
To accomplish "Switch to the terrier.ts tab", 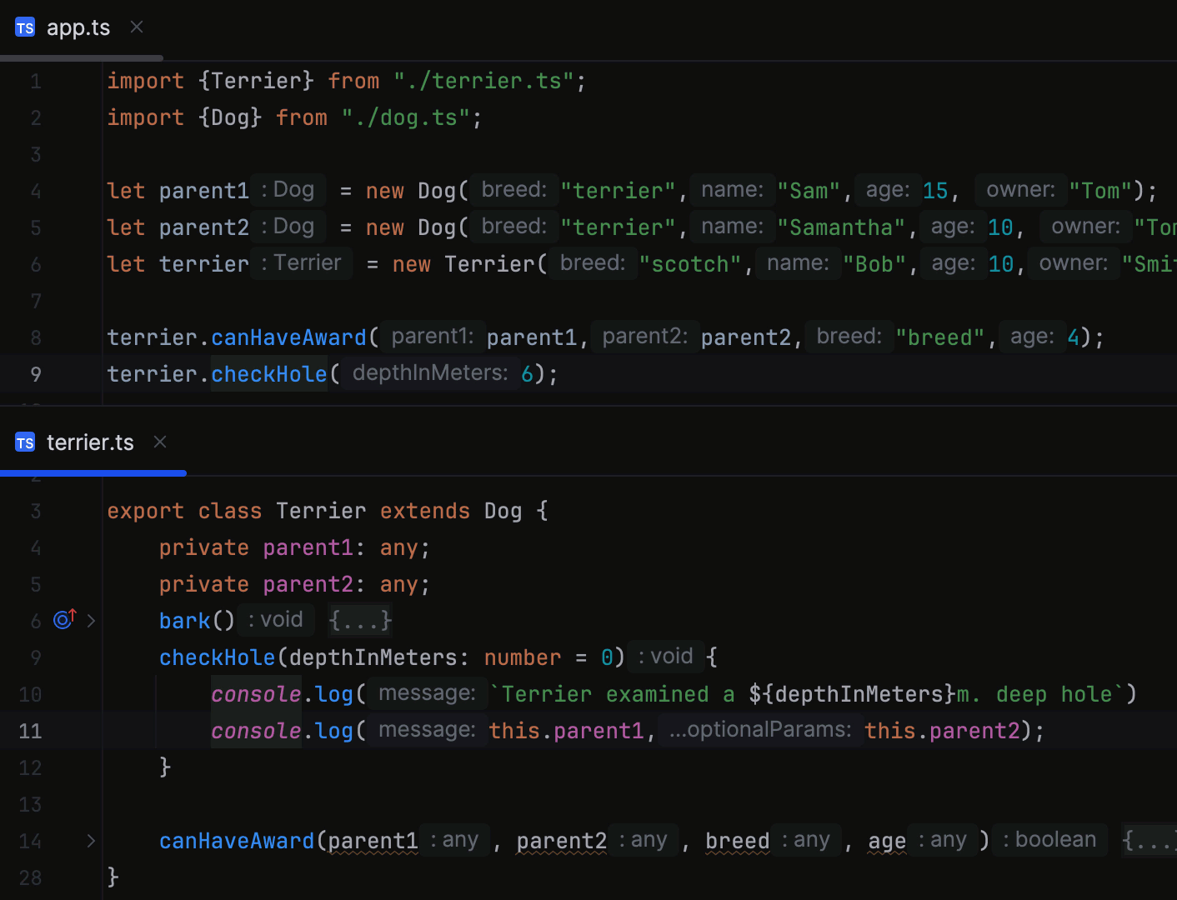I will click(x=91, y=442).
